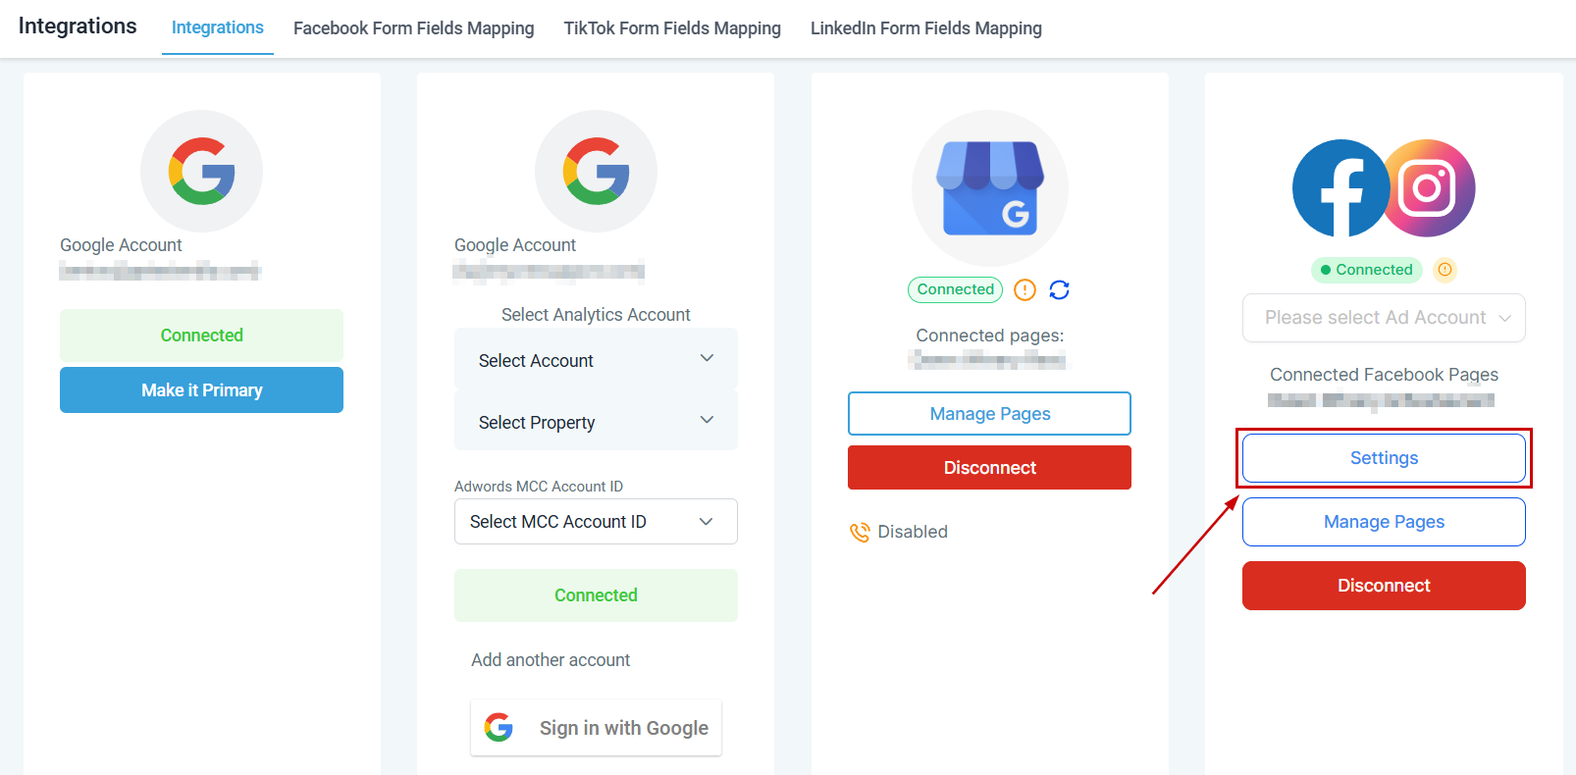This screenshot has width=1576, height=775.
Task: Open the TikTok Form Fields Mapping tab
Action: click(x=672, y=28)
